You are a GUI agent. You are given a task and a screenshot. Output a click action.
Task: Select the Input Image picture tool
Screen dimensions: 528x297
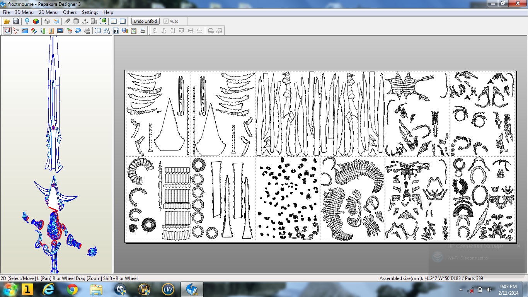(60, 31)
